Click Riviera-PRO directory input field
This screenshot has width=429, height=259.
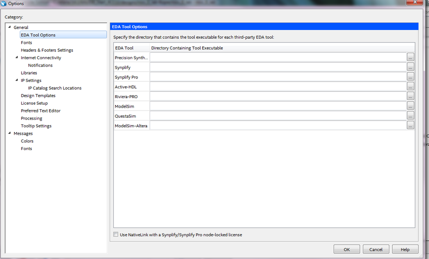(278, 96)
